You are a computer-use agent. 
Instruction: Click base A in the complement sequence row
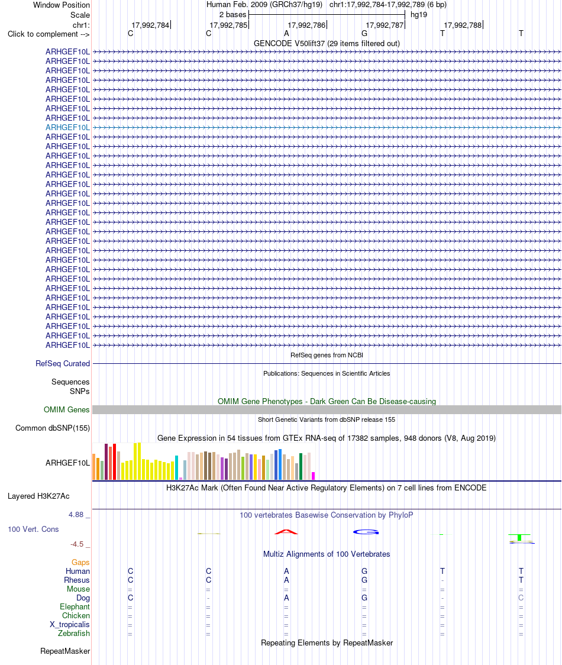pos(286,34)
